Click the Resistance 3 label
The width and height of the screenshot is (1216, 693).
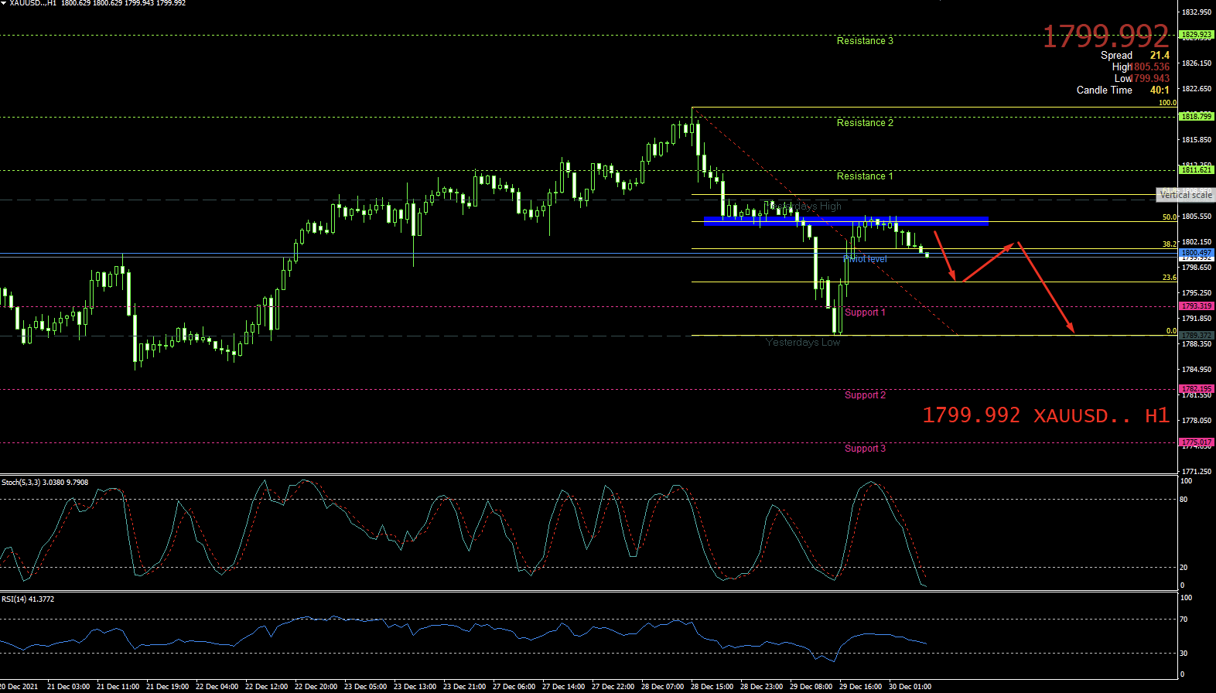coord(865,41)
